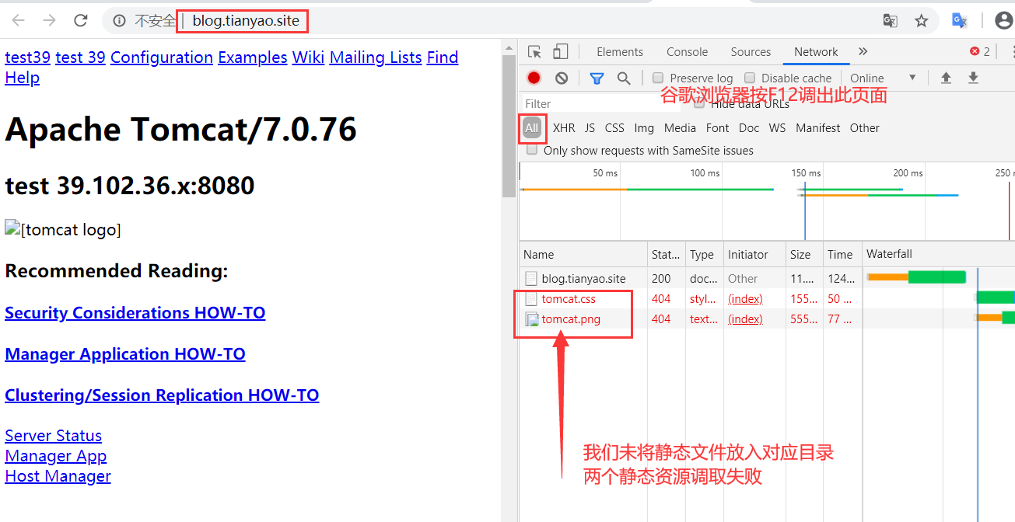Image resolution: width=1015 pixels, height=522 pixels.
Task: Open the translate page icon
Action: 891,21
